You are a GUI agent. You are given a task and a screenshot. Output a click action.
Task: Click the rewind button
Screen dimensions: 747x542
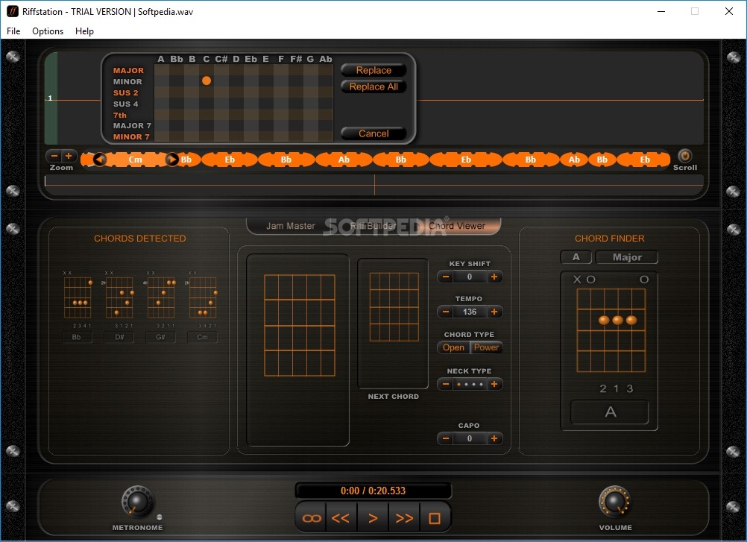(x=341, y=518)
